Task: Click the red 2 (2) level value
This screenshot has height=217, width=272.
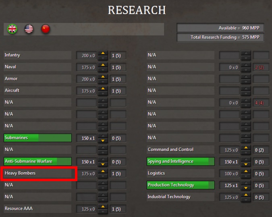Action: pos(261,67)
